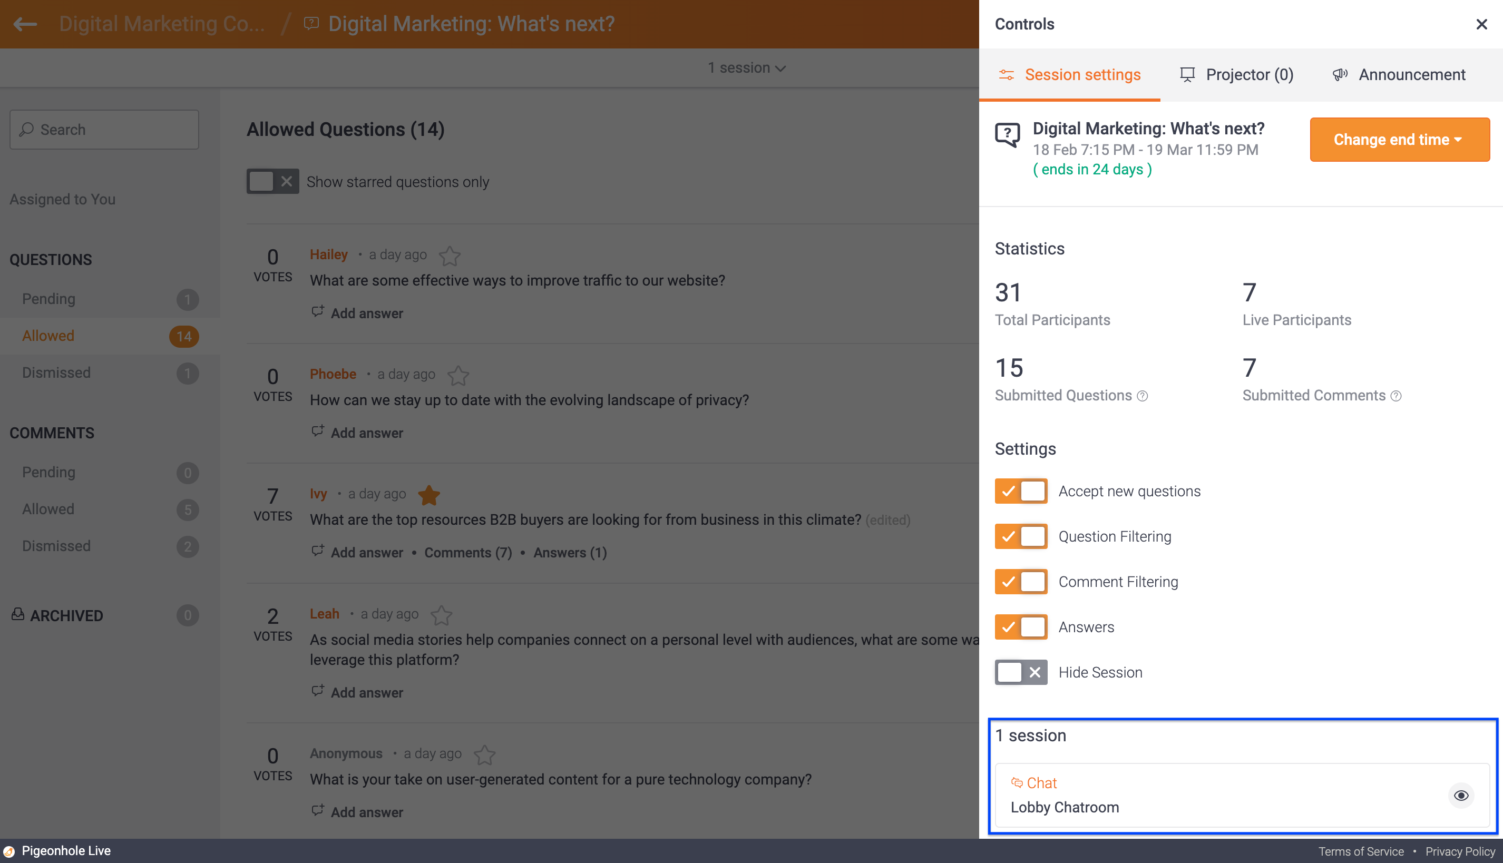Screen dimensions: 1503x863
Task: Add answer to Hailey's question
Action: click(357, 313)
